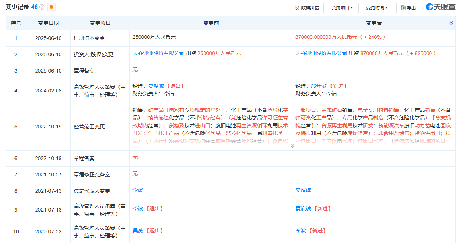Click the 2021-10-27 date cell
The width and height of the screenshot is (457, 246).
tap(48, 175)
